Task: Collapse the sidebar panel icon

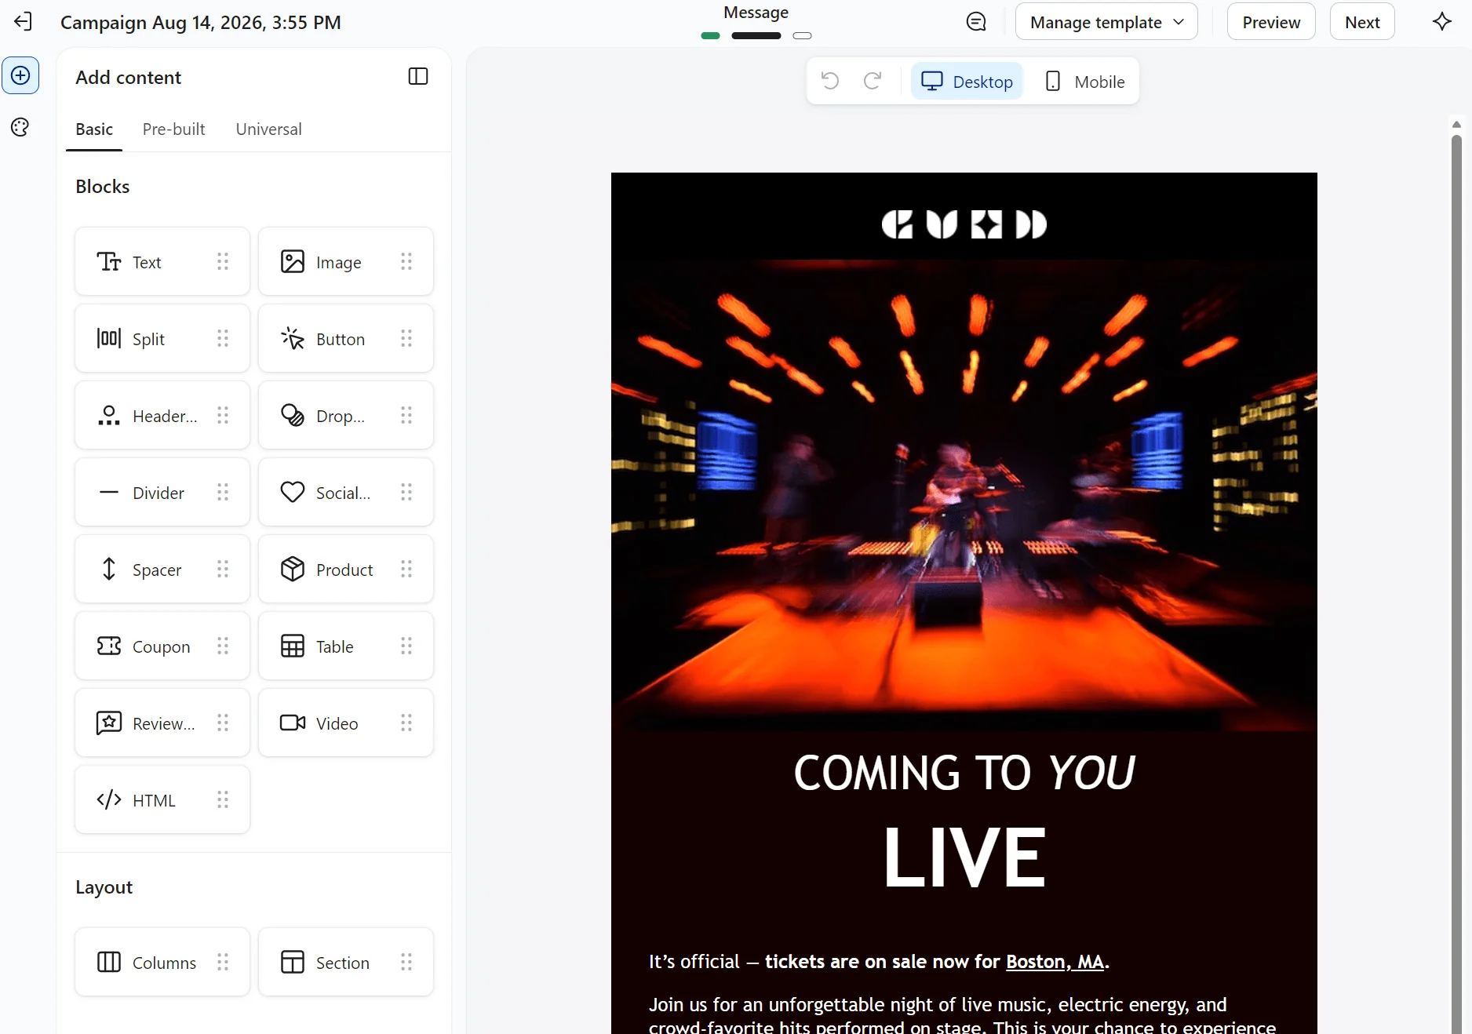Action: [418, 76]
